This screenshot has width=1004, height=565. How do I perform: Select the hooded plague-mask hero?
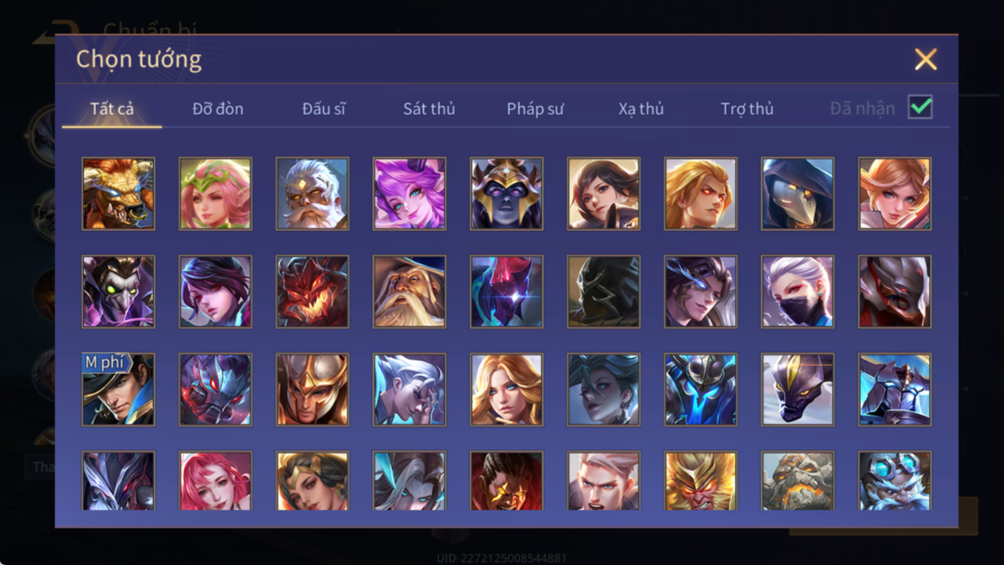(798, 194)
